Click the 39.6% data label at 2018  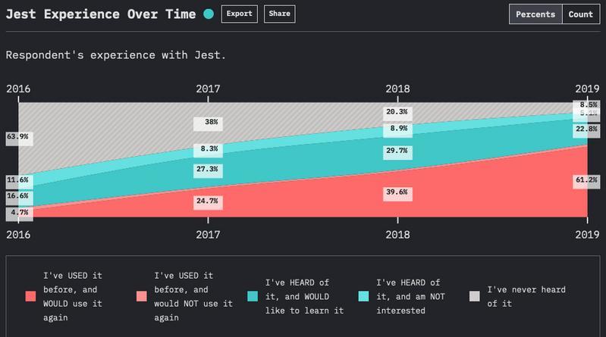397,194
